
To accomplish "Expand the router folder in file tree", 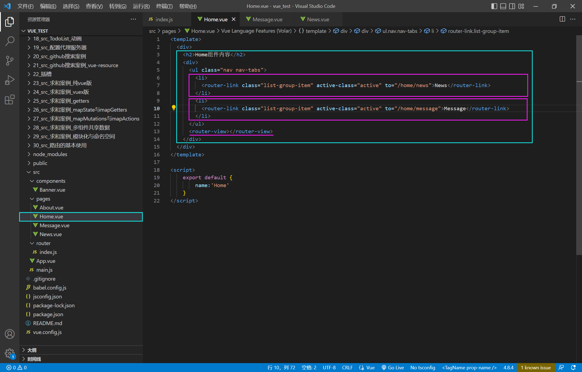I will point(32,243).
